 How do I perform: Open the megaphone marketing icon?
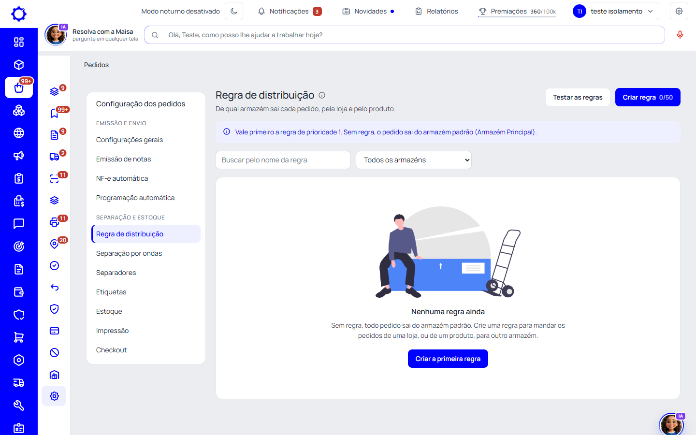point(19,156)
